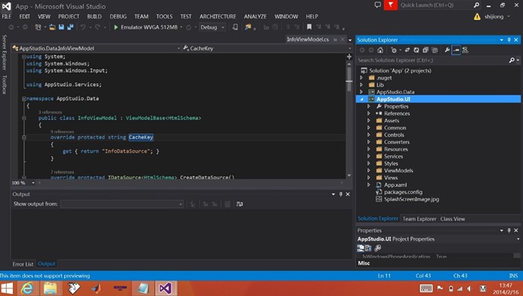Switch to the Team Explorer tab
The height and width of the screenshot is (296, 523).
(419, 219)
